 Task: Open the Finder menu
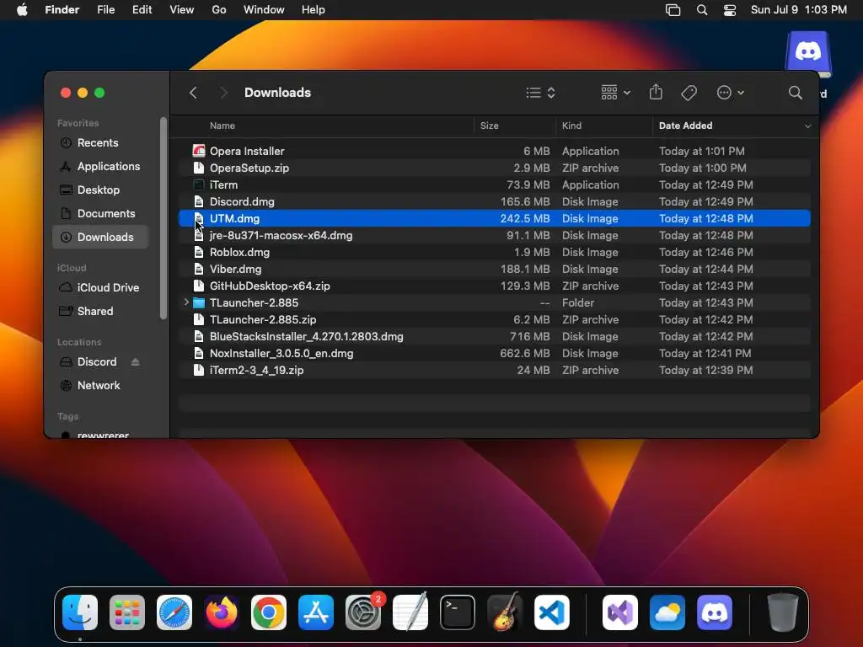(62, 10)
